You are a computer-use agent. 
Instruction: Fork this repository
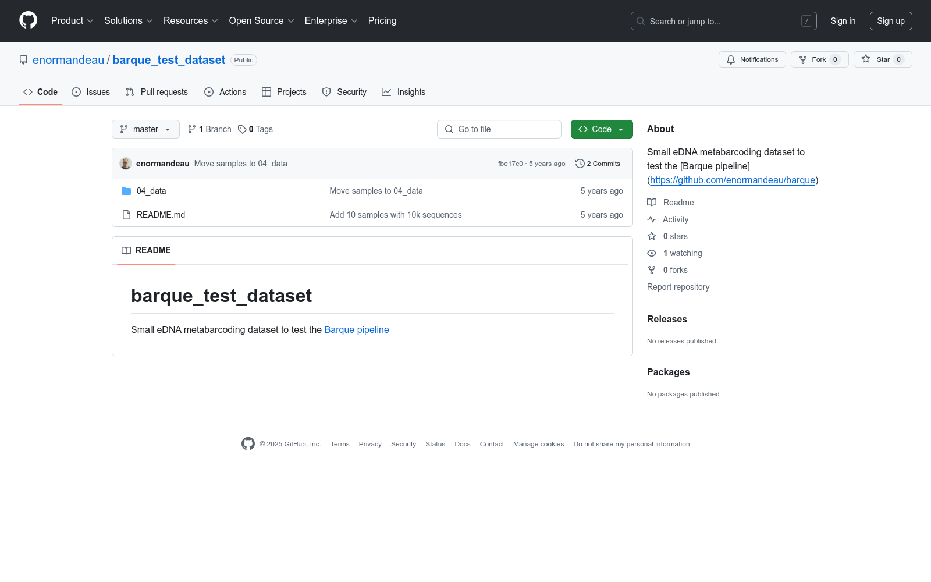(820, 59)
